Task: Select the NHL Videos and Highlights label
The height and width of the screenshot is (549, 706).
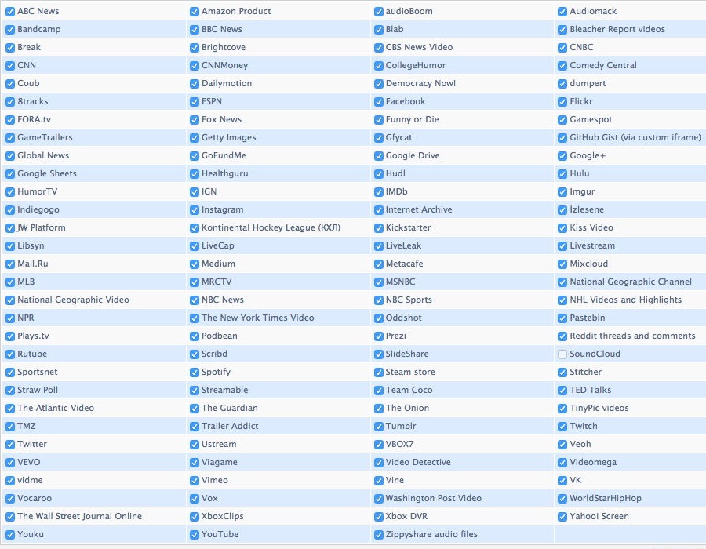Action: [x=626, y=300]
